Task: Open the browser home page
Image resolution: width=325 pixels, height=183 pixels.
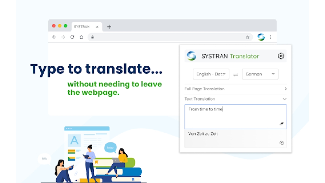Action: 81,37
